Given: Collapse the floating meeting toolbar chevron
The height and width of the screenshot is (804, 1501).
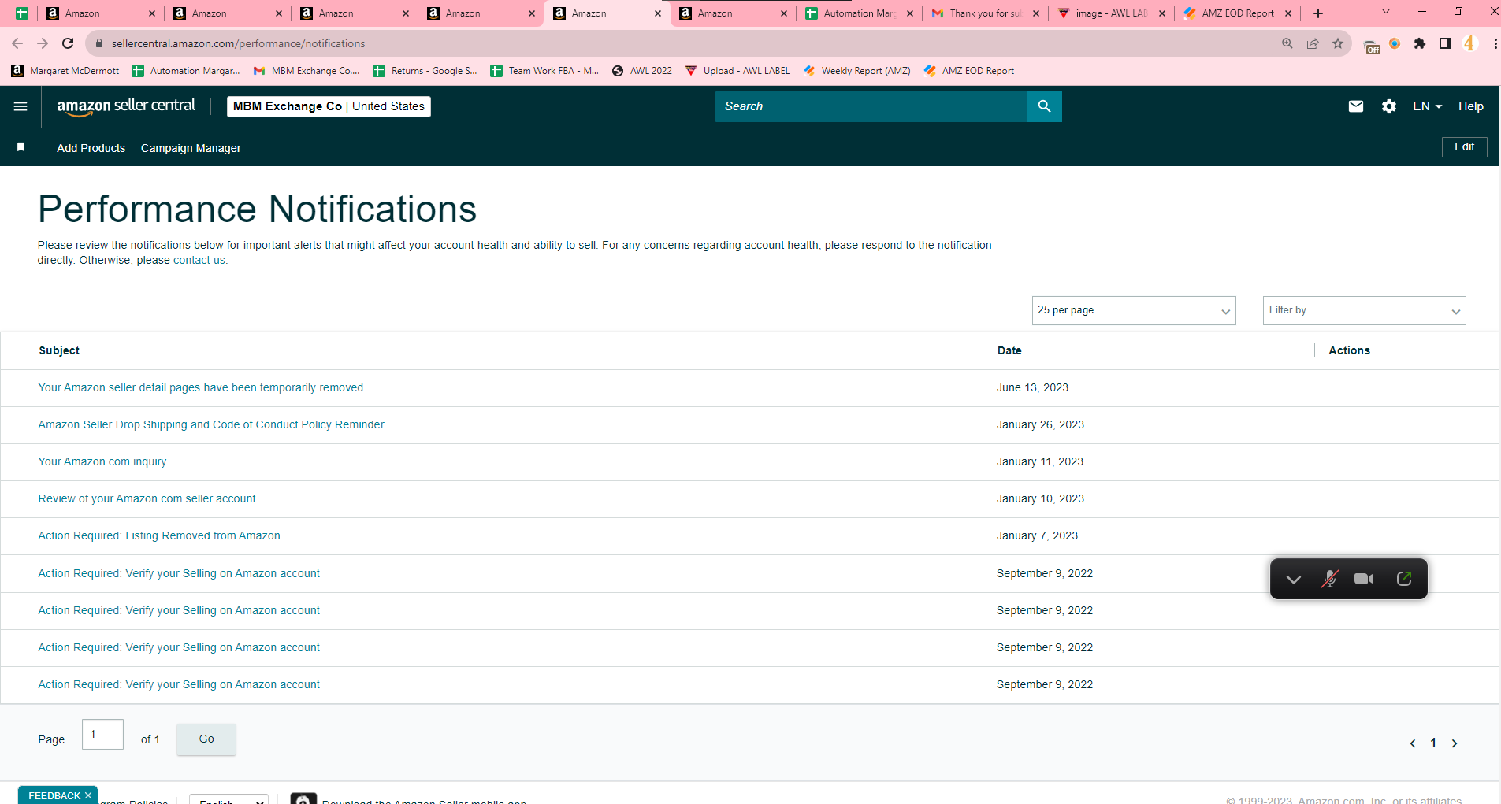Looking at the screenshot, I should pos(1293,580).
